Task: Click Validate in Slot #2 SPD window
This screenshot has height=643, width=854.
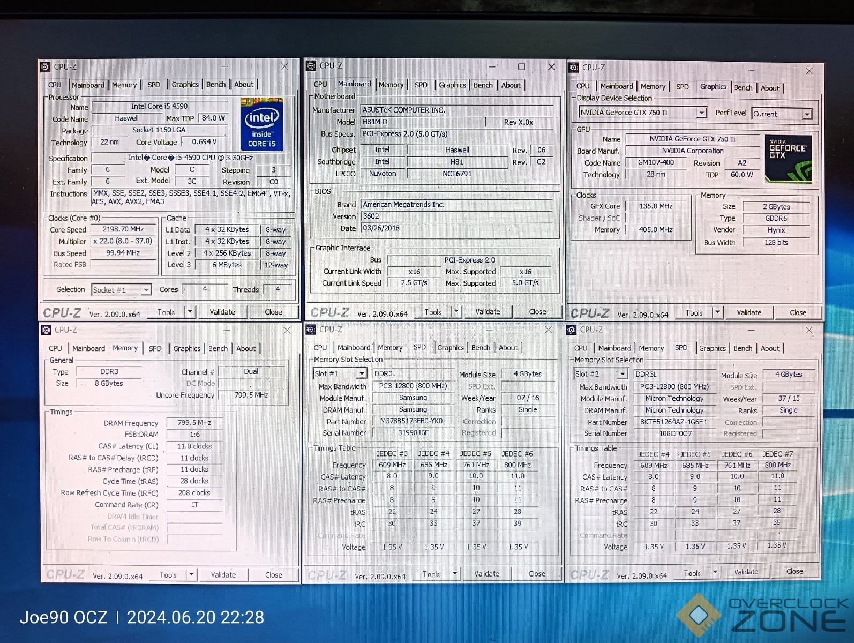Action: [746, 572]
